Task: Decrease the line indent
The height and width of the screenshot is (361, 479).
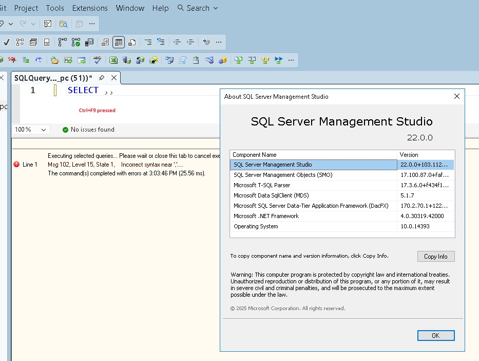Action: (177, 42)
